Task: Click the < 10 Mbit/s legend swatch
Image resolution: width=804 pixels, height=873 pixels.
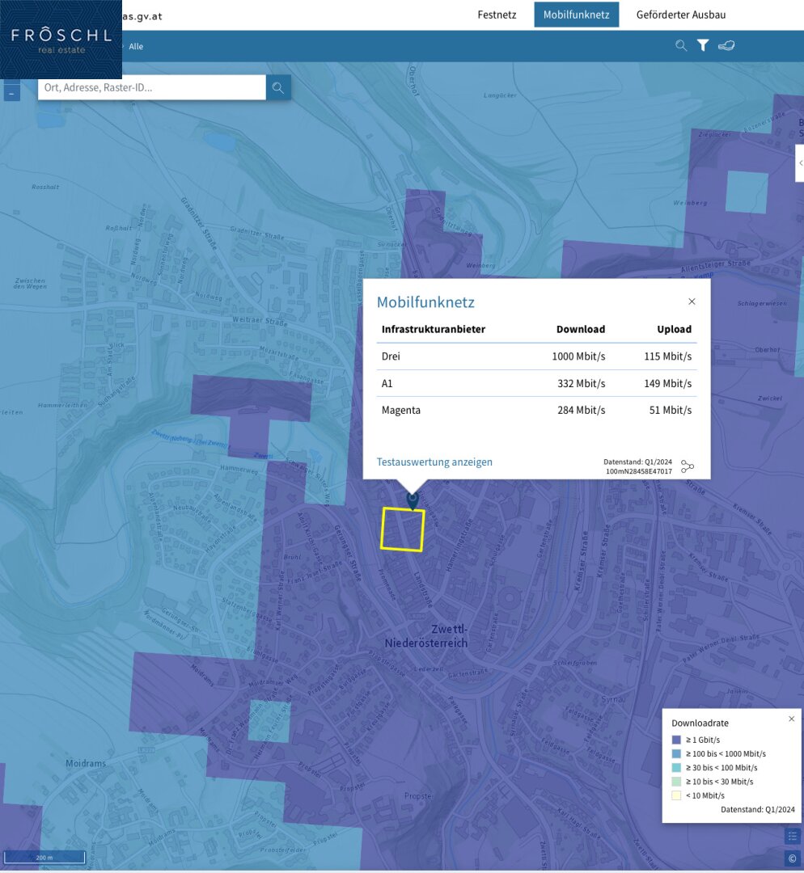Action: (676, 795)
